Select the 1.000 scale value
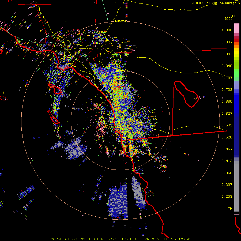The image size is (241, 241). [x=227, y=30]
